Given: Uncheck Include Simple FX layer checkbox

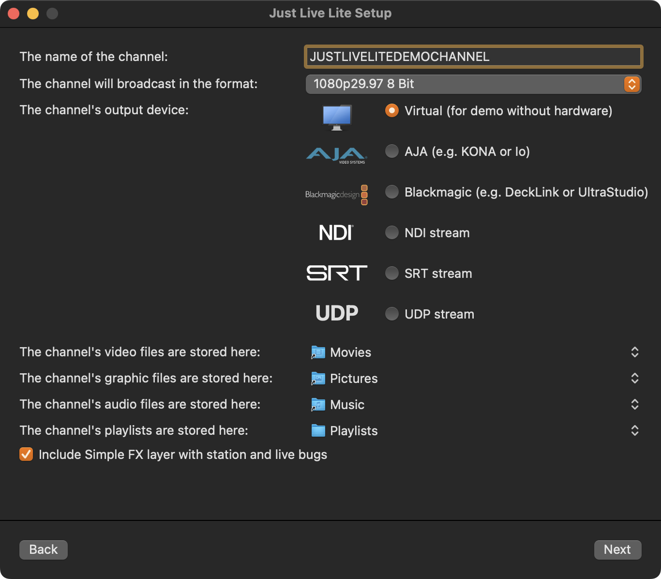Looking at the screenshot, I should [26, 455].
